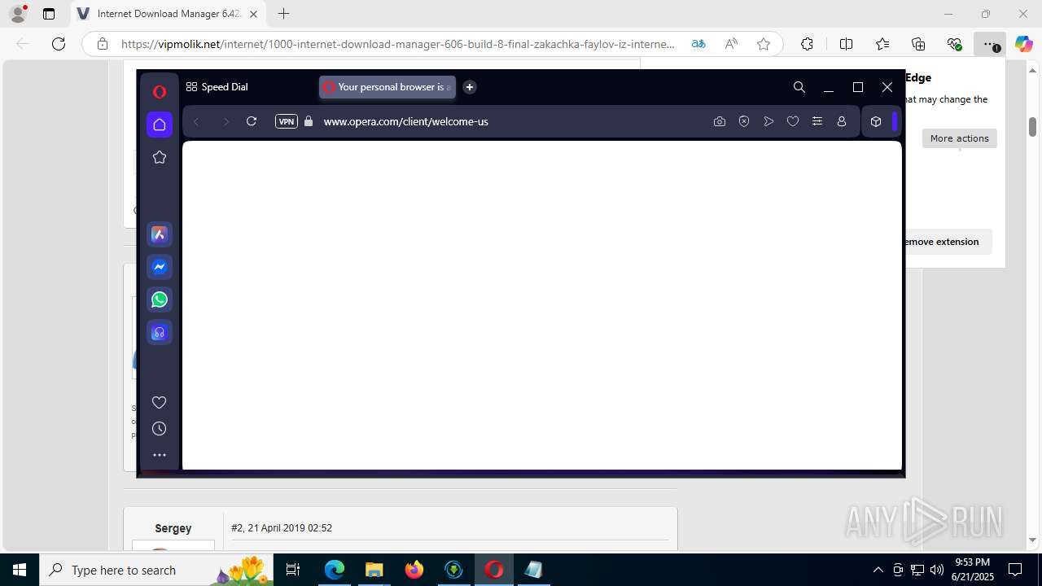
Task: Add Edge page to favorites star
Action: click(764, 44)
